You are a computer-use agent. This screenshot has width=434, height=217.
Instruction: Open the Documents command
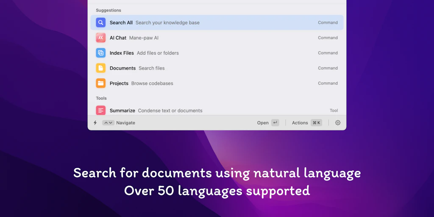217,68
